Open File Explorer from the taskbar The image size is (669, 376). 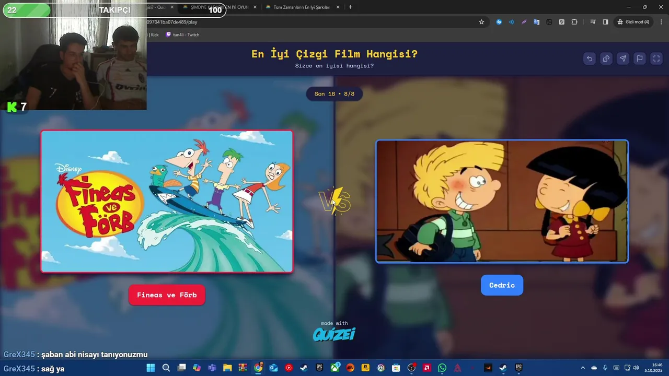point(227,368)
